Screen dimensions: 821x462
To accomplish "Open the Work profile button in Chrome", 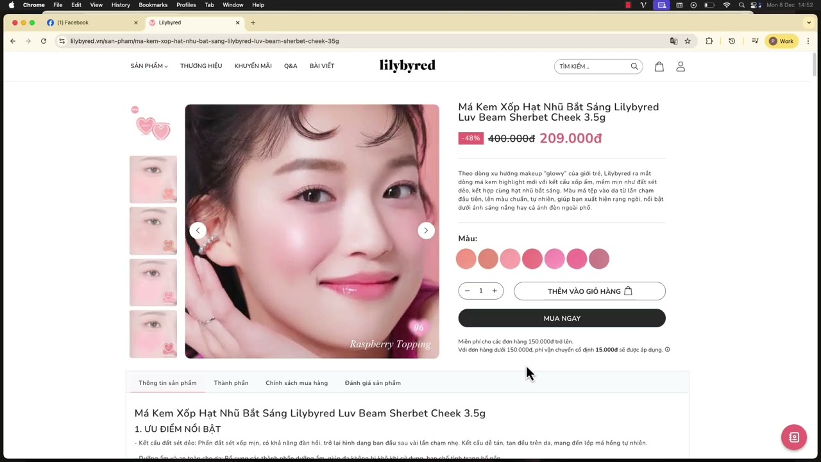I will click(781, 41).
